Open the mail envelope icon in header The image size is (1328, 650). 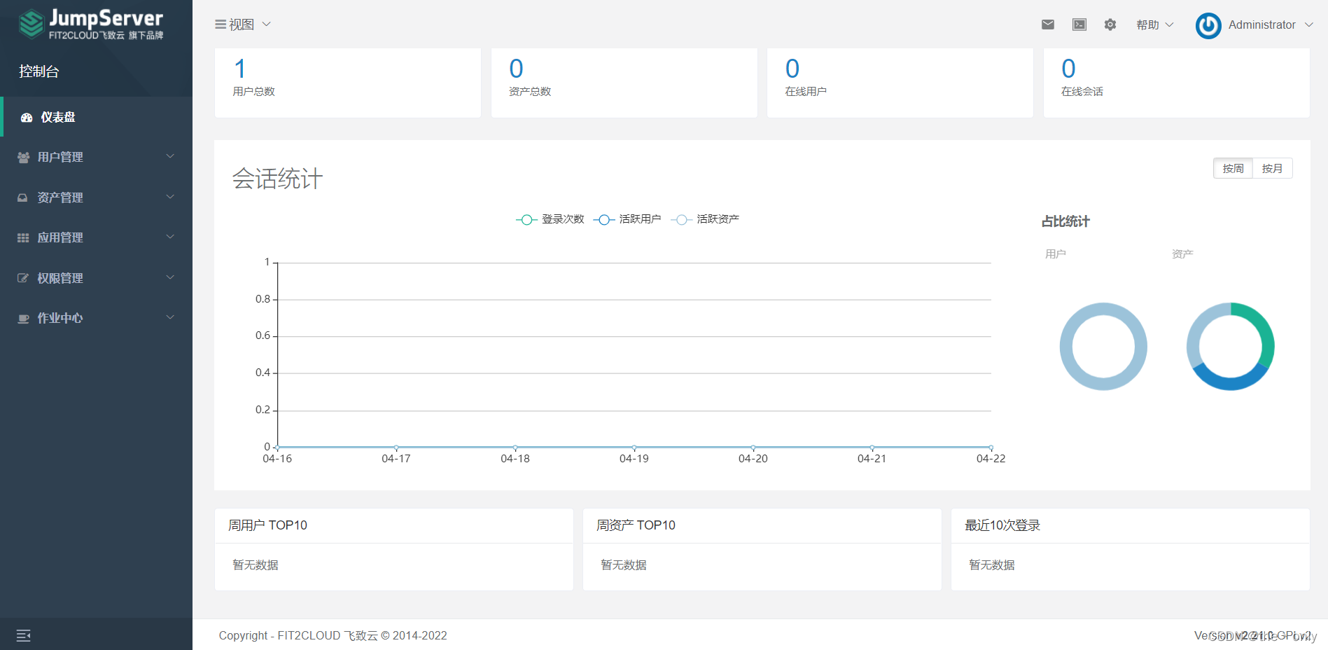click(1048, 25)
